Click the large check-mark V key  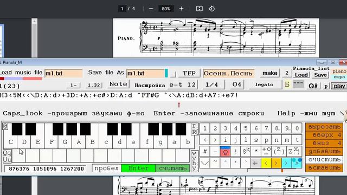coord(205,163)
